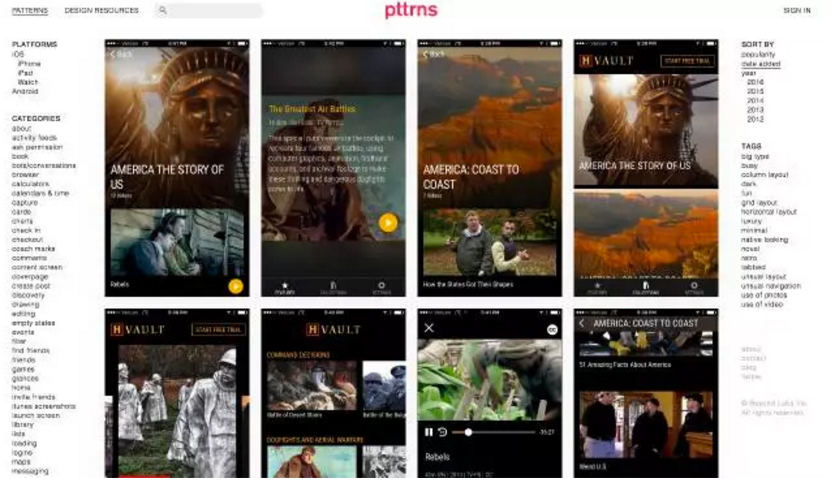Sort patterns by date added

point(761,64)
